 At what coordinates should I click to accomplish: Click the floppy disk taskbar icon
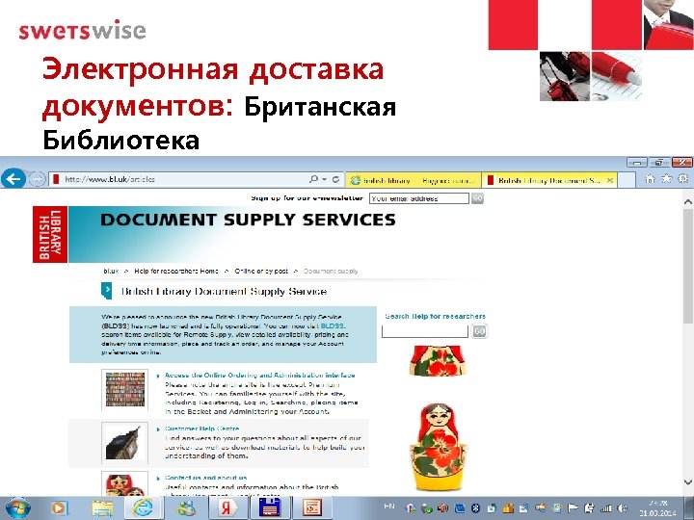click(270, 507)
